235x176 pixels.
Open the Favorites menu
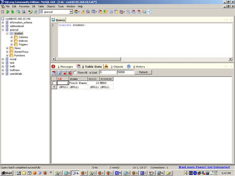[x=24, y=6]
